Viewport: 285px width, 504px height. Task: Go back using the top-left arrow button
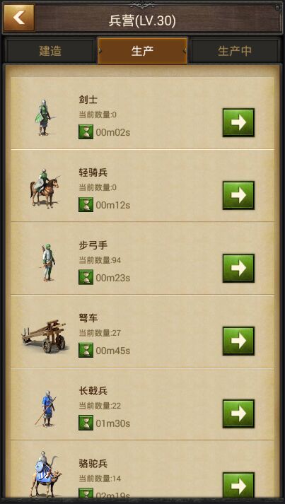tap(19, 18)
